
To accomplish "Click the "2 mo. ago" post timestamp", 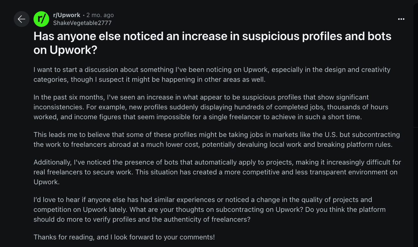I will pos(100,15).
